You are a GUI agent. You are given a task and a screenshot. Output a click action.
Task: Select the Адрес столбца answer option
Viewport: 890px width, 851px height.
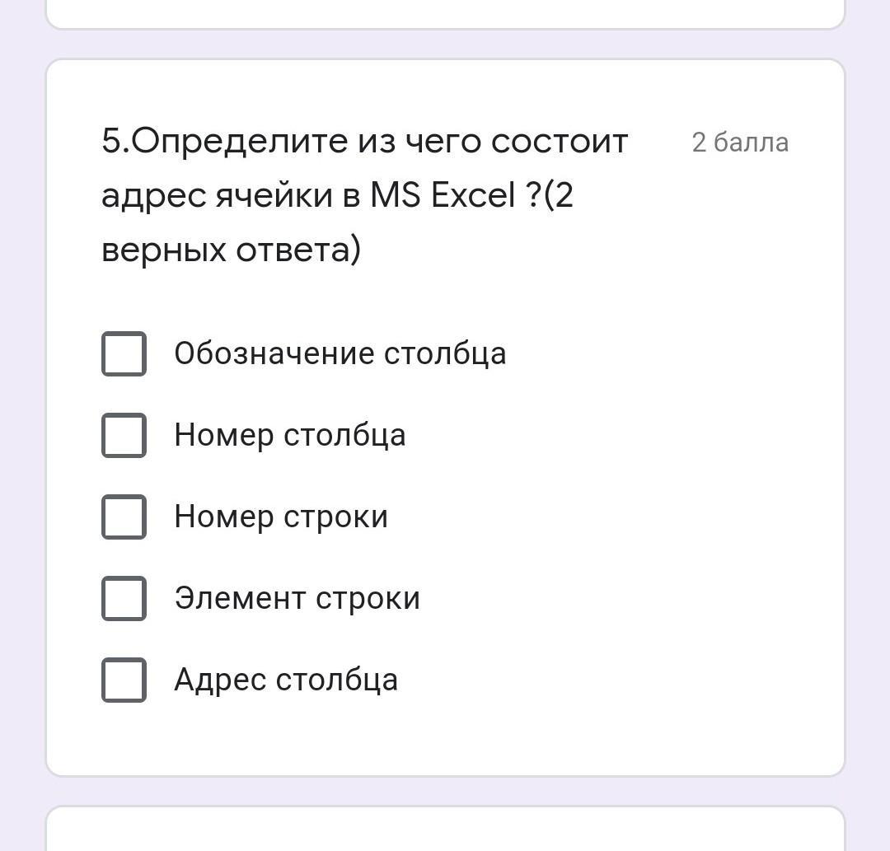click(284, 679)
